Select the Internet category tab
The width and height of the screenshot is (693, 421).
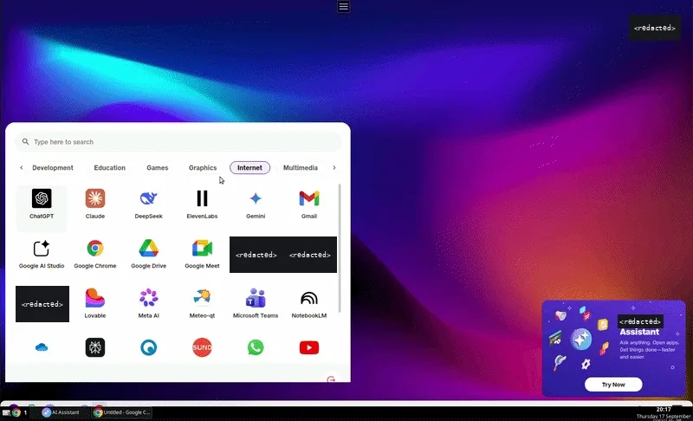pos(249,168)
